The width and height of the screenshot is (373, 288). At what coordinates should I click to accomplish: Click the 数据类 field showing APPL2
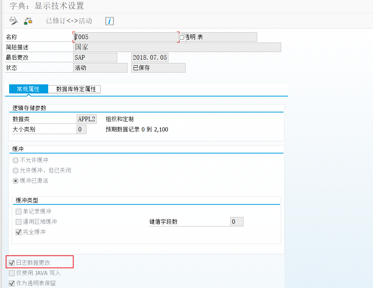click(x=87, y=119)
